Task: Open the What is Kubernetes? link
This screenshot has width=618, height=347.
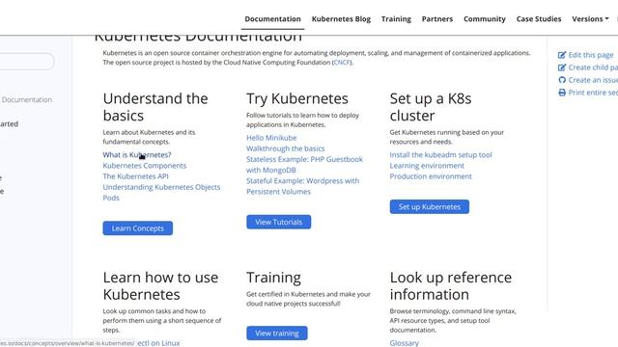Action: tap(137, 154)
